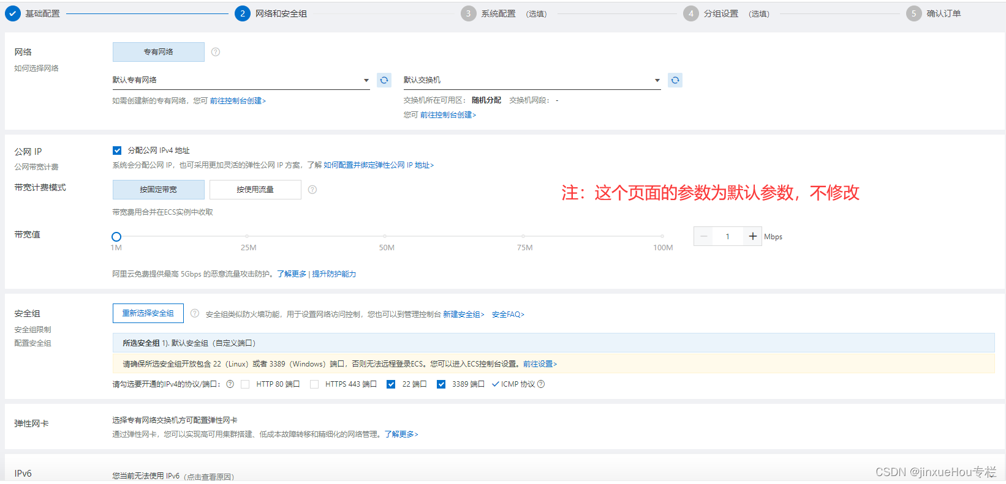
Task: Click the Mbps bandwidth value input field
Action: click(728, 236)
